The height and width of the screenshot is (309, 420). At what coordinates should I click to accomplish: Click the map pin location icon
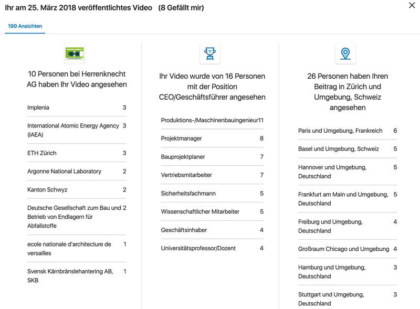coord(345,53)
